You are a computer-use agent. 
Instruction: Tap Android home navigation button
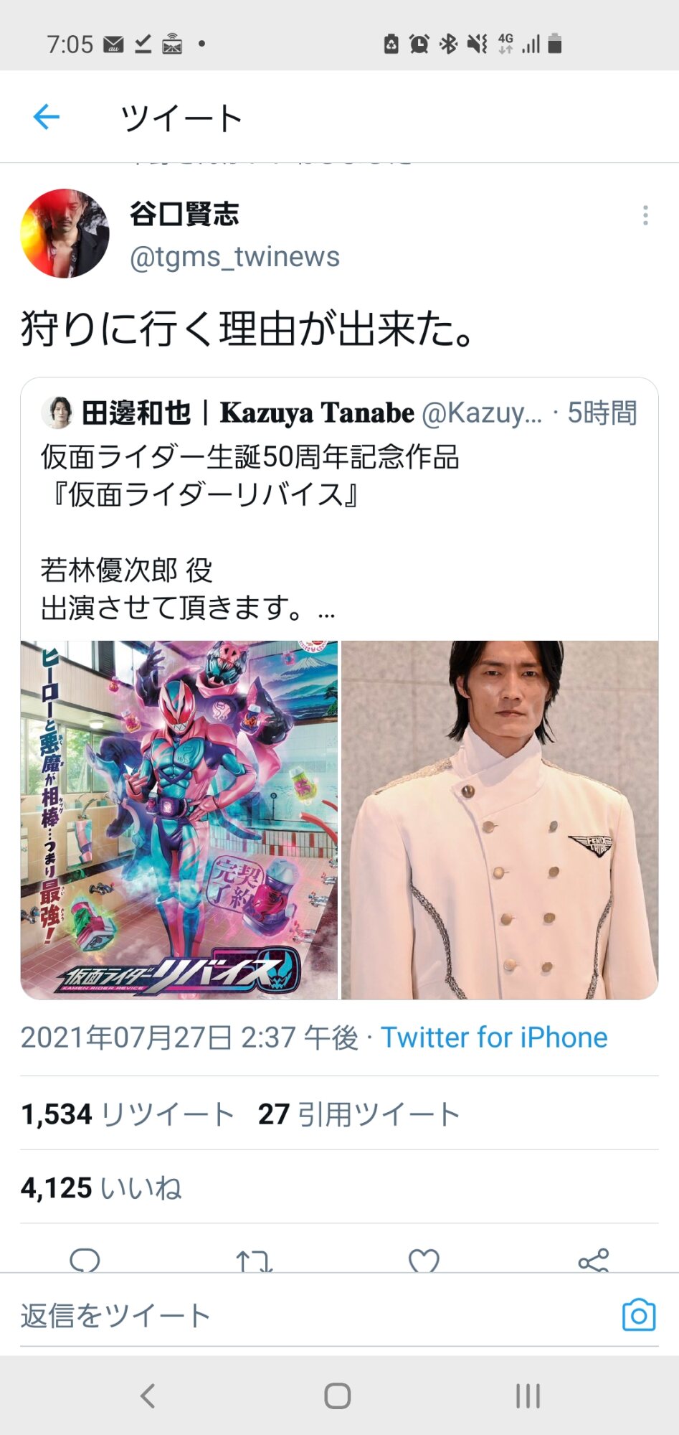[338, 1396]
